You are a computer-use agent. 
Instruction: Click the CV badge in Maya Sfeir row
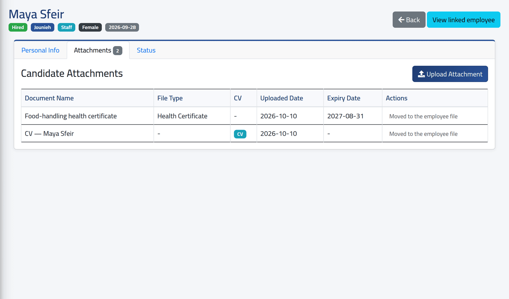pos(240,134)
